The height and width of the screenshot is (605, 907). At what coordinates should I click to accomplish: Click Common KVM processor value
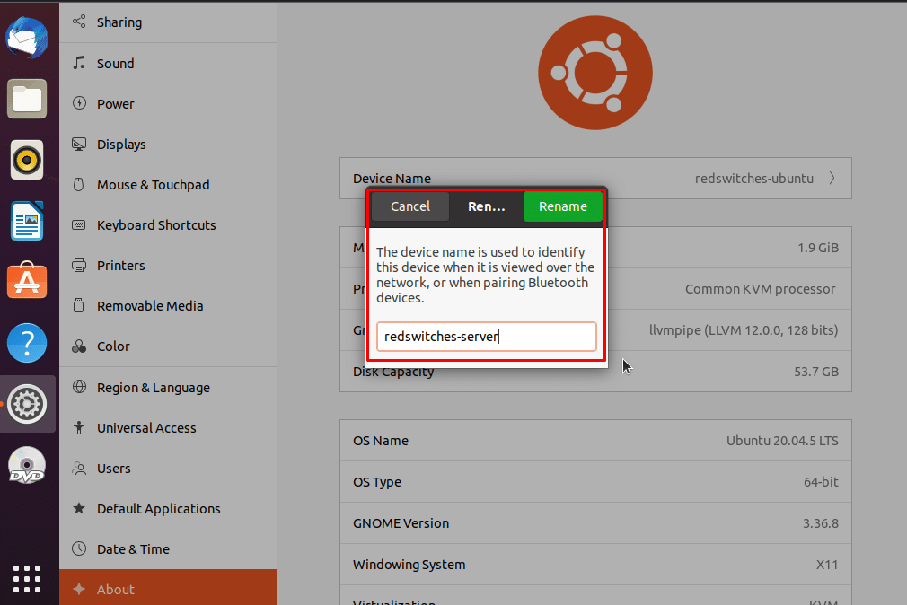pos(760,289)
